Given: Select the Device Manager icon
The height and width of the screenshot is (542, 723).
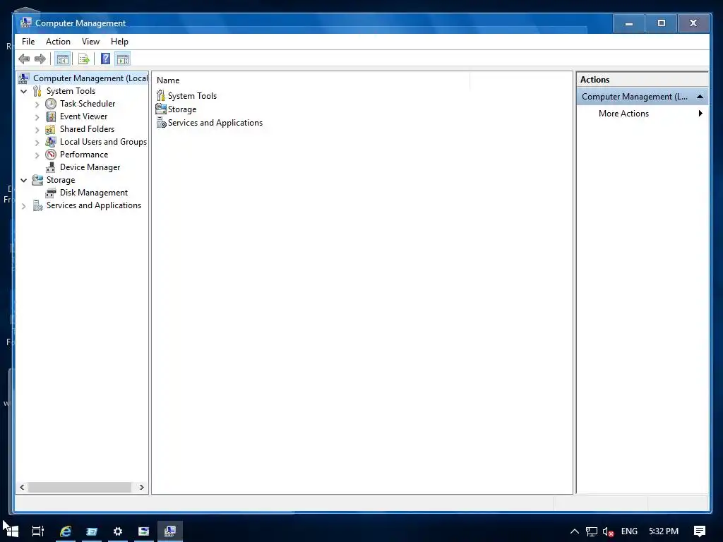Looking at the screenshot, I should [51, 167].
